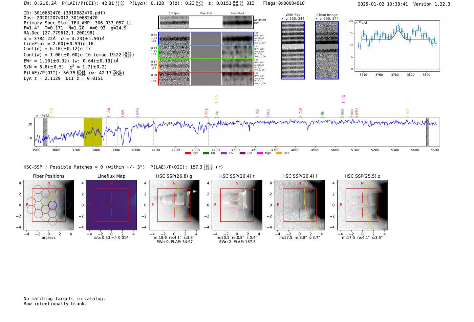Click the Pixel Flat column header

[206, 14]
